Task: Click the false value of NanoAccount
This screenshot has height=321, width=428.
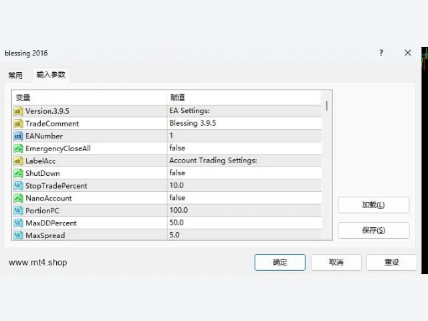Action: pyautogui.click(x=244, y=198)
